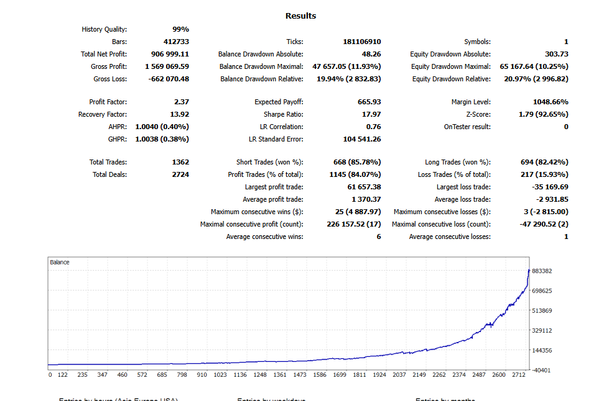The height and width of the screenshot is (401, 609).
Task: Click the Average consecutive losses label
Action: [450, 237]
